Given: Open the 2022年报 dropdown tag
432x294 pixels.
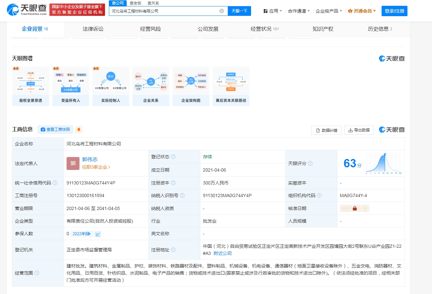Looking at the screenshot, I should [x=82, y=234].
